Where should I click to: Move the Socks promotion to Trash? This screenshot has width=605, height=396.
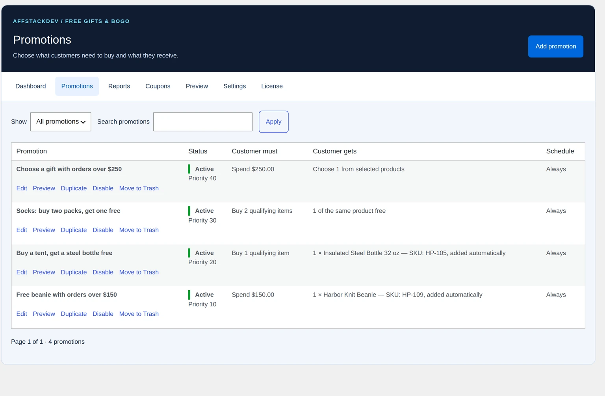tap(139, 230)
